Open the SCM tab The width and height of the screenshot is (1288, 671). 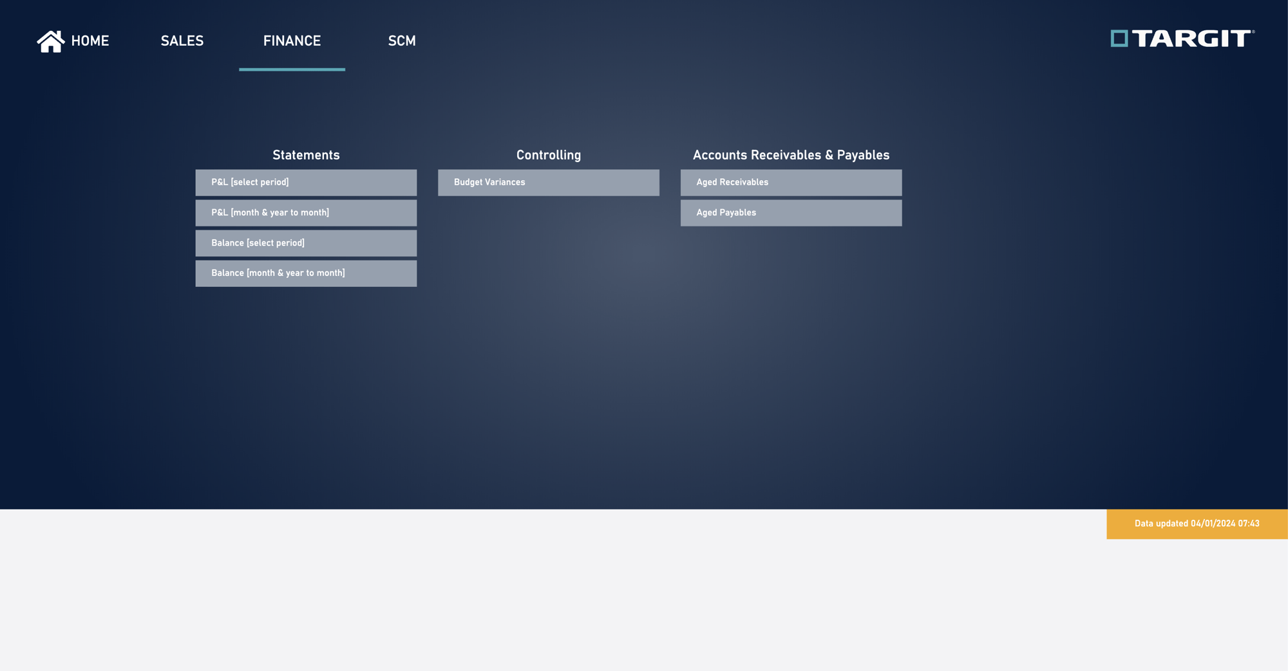[x=402, y=41]
